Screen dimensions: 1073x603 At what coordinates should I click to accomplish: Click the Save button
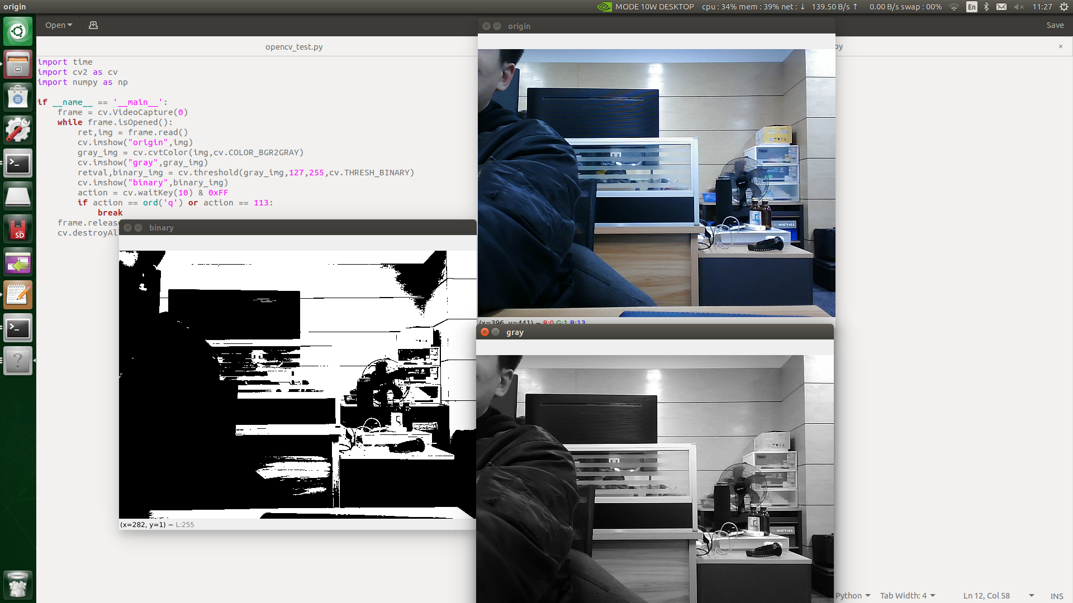click(x=1055, y=25)
